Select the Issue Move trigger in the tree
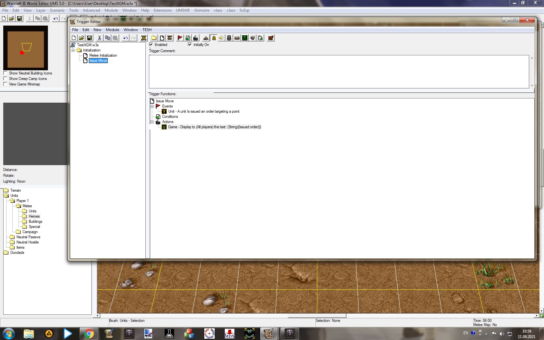This screenshot has width=544, height=340. coord(98,61)
